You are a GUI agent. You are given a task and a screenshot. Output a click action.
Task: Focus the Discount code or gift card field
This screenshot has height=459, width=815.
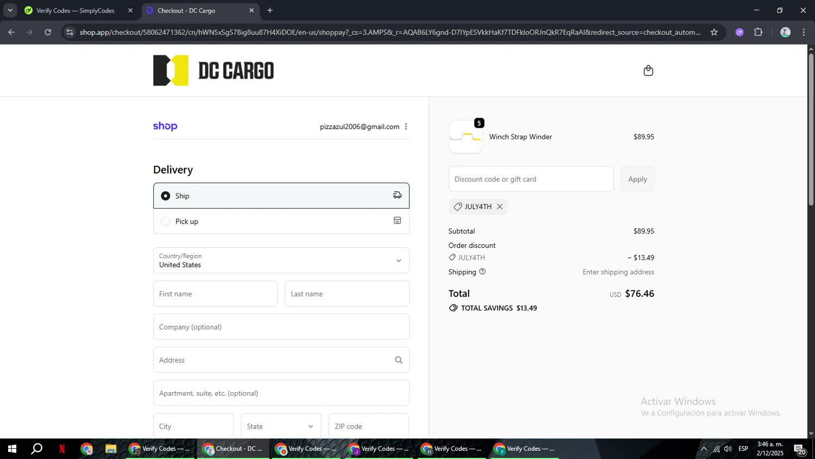(x=531, y=179)
